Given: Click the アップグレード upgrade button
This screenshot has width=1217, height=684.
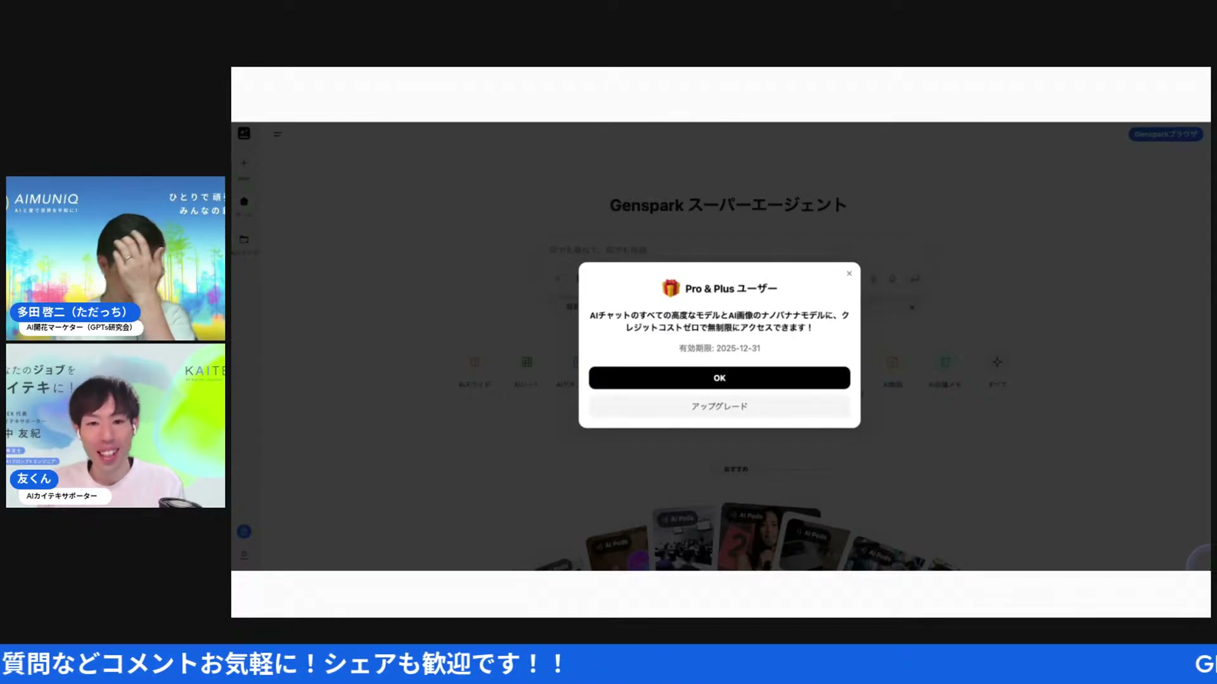Looking at the screenshot, I should [x=719, y=406].
